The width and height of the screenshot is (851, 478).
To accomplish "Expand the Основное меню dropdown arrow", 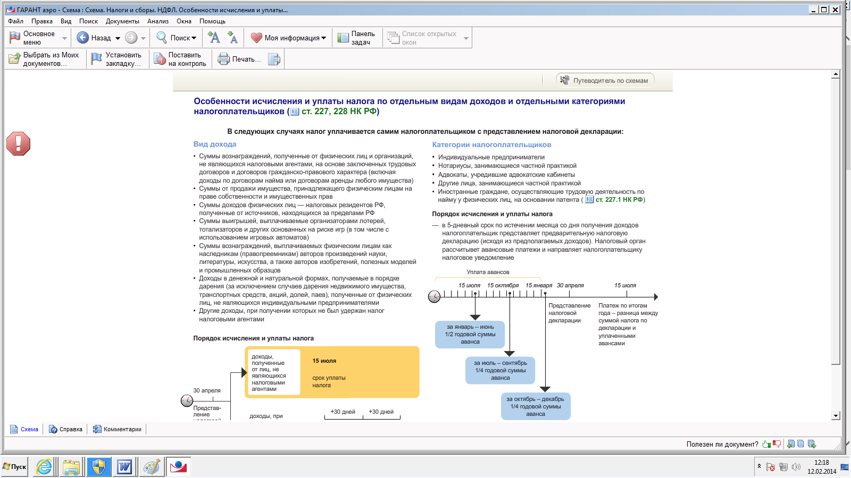I will pyautogui.click(x=64, y=38).
